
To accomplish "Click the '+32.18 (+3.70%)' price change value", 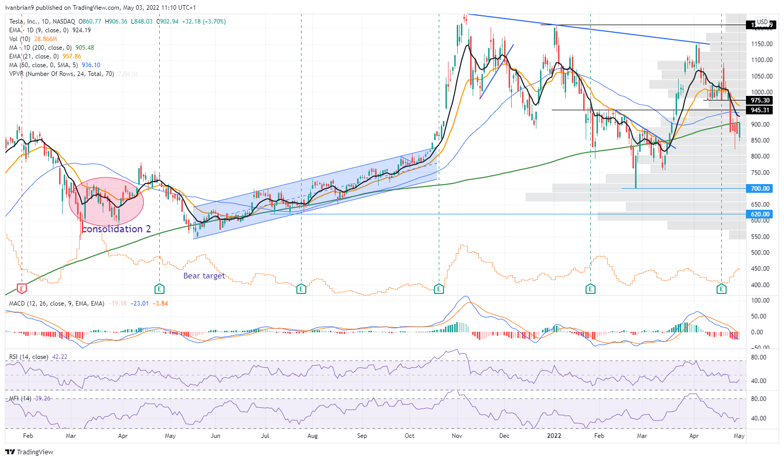I will tap(203, 22).
